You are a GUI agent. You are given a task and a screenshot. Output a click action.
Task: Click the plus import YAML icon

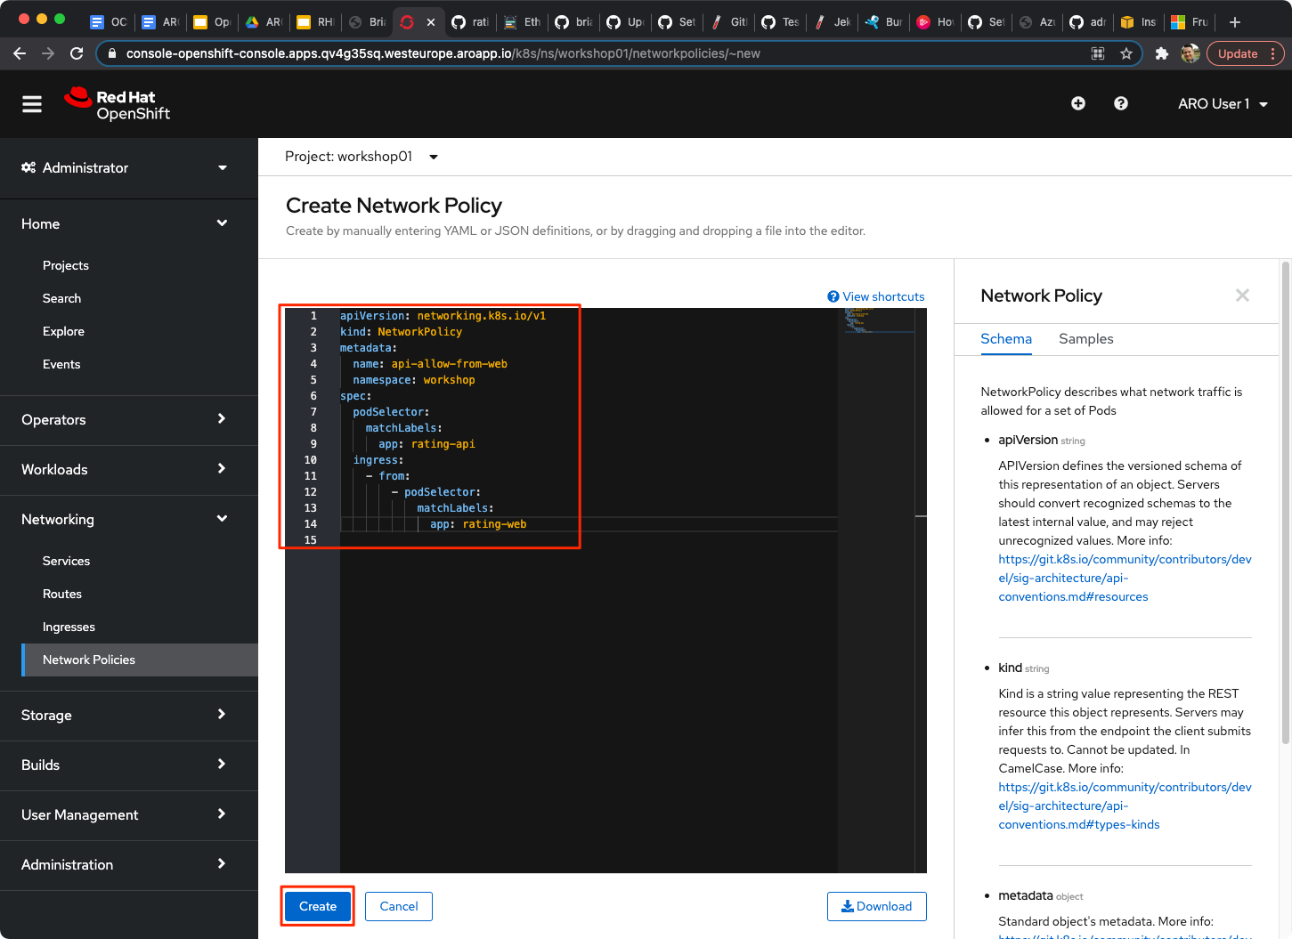(1078, 103)
